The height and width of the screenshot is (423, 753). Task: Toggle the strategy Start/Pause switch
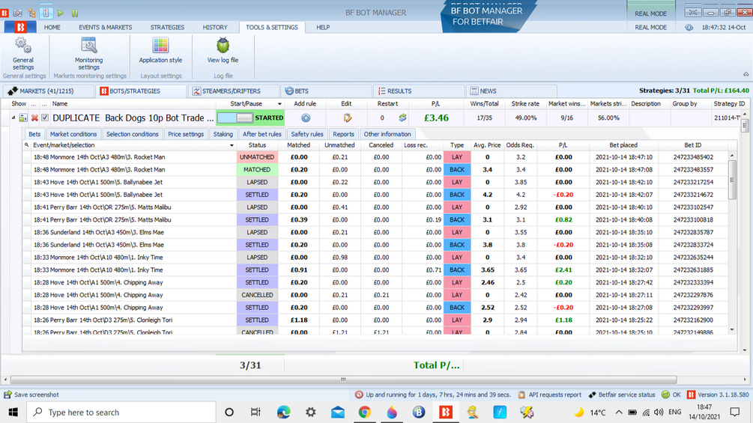click(x=235, y=118)
